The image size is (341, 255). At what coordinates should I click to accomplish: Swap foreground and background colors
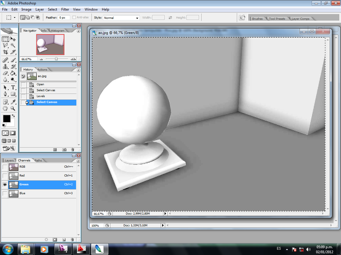(x=13, y=116)
